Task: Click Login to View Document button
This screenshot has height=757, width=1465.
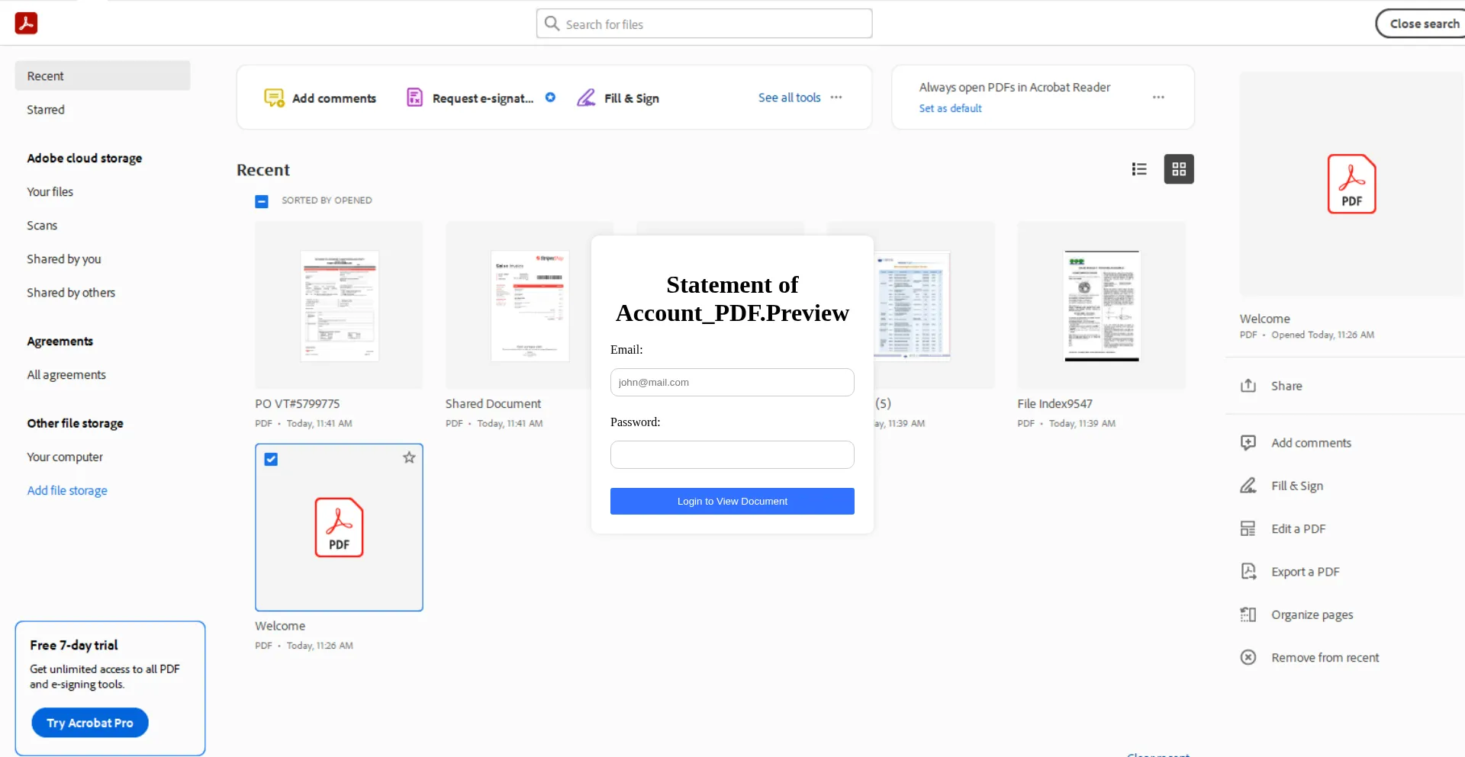Action: pos(732,501)
